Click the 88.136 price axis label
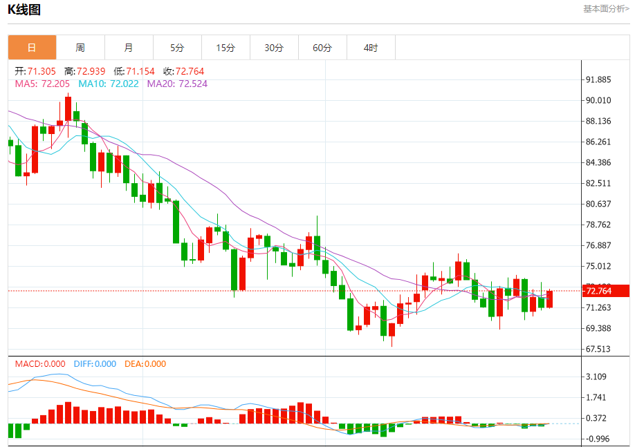 pyautogui.click(x=598, y=121)
